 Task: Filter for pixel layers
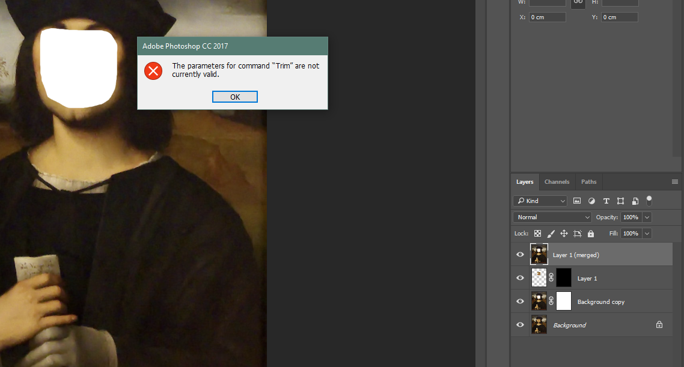click(576, 201)
